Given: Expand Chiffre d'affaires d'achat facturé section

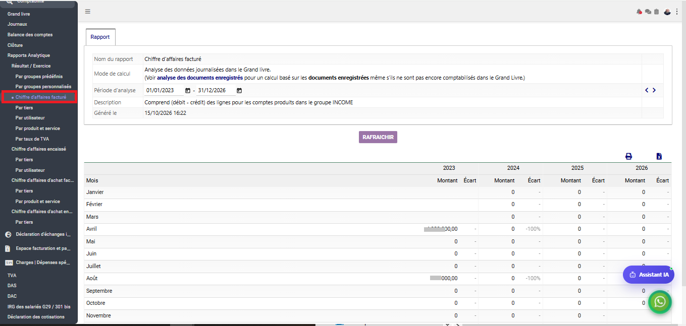Looking at the screenshot, I should click(43, 180).
